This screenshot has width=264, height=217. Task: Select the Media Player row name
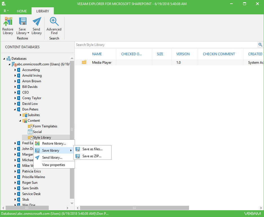pos(102,63)
